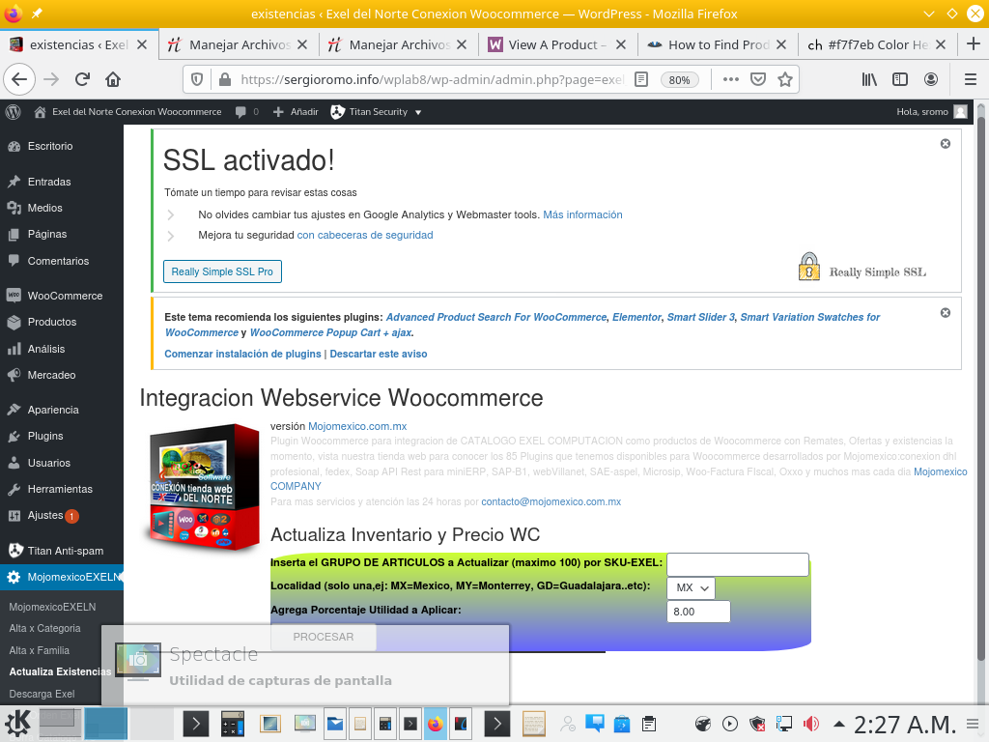Open the Firefox library icon

point(869,79)
